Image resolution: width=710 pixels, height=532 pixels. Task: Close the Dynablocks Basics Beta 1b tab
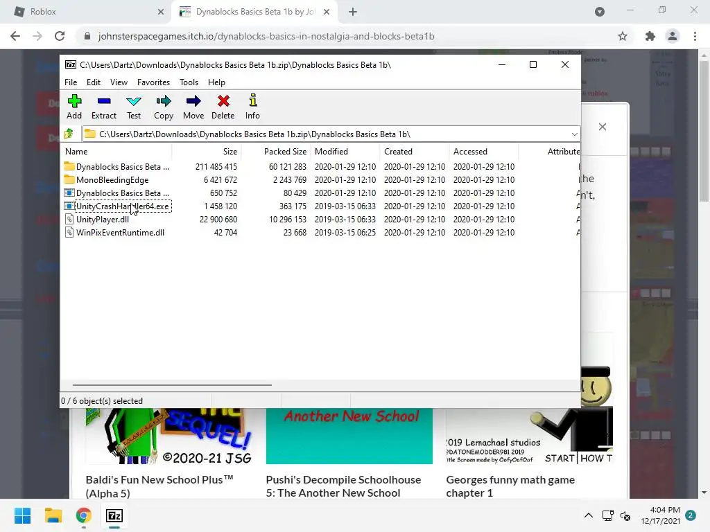click(327, 12)
